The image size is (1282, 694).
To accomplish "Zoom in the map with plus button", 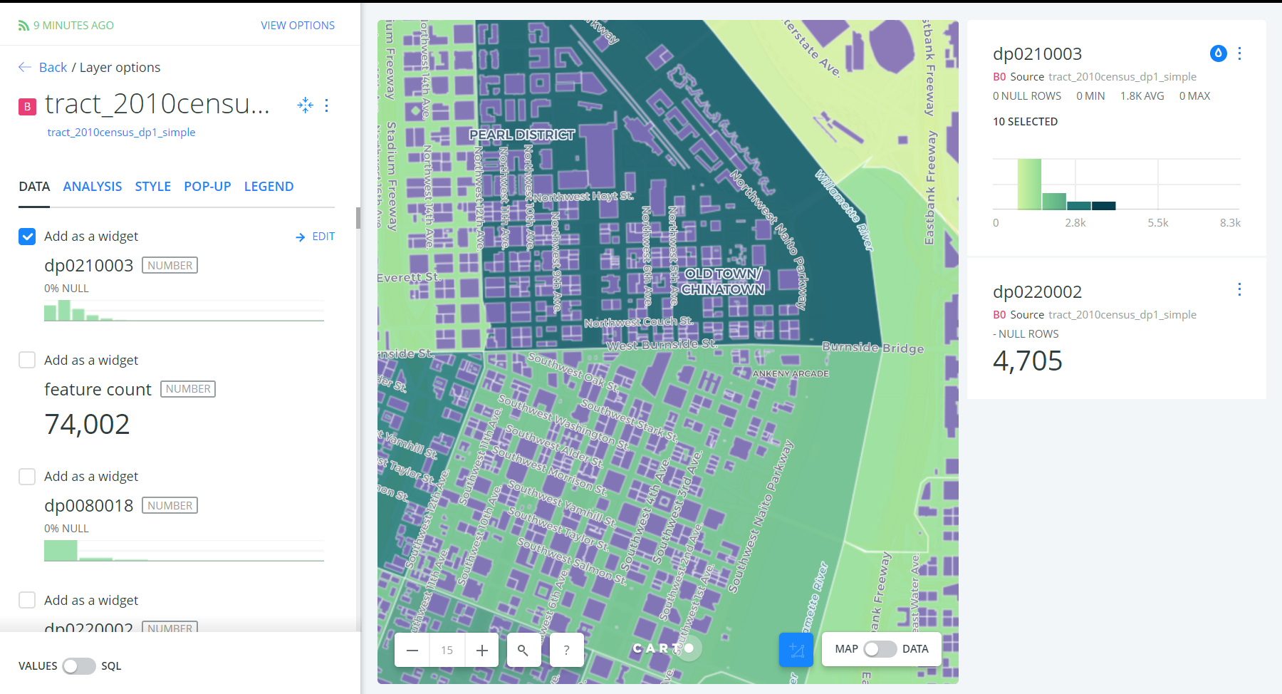I will (x=482, y=650).
